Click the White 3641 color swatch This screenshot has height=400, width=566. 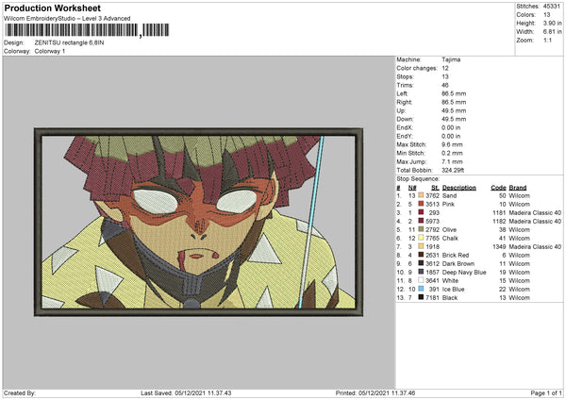[x=421, y=280]
